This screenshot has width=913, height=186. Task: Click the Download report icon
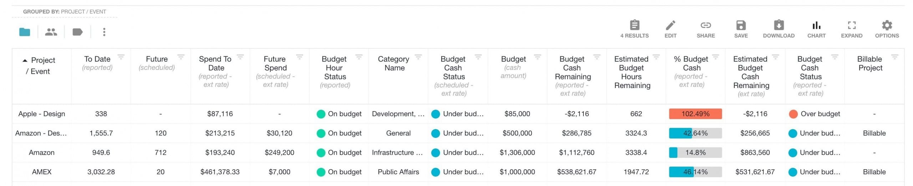click(779, 25)
